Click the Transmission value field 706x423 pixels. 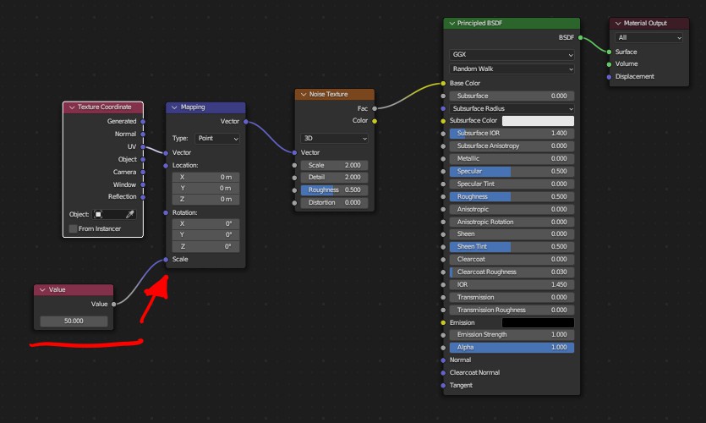[x=512, y=297]
